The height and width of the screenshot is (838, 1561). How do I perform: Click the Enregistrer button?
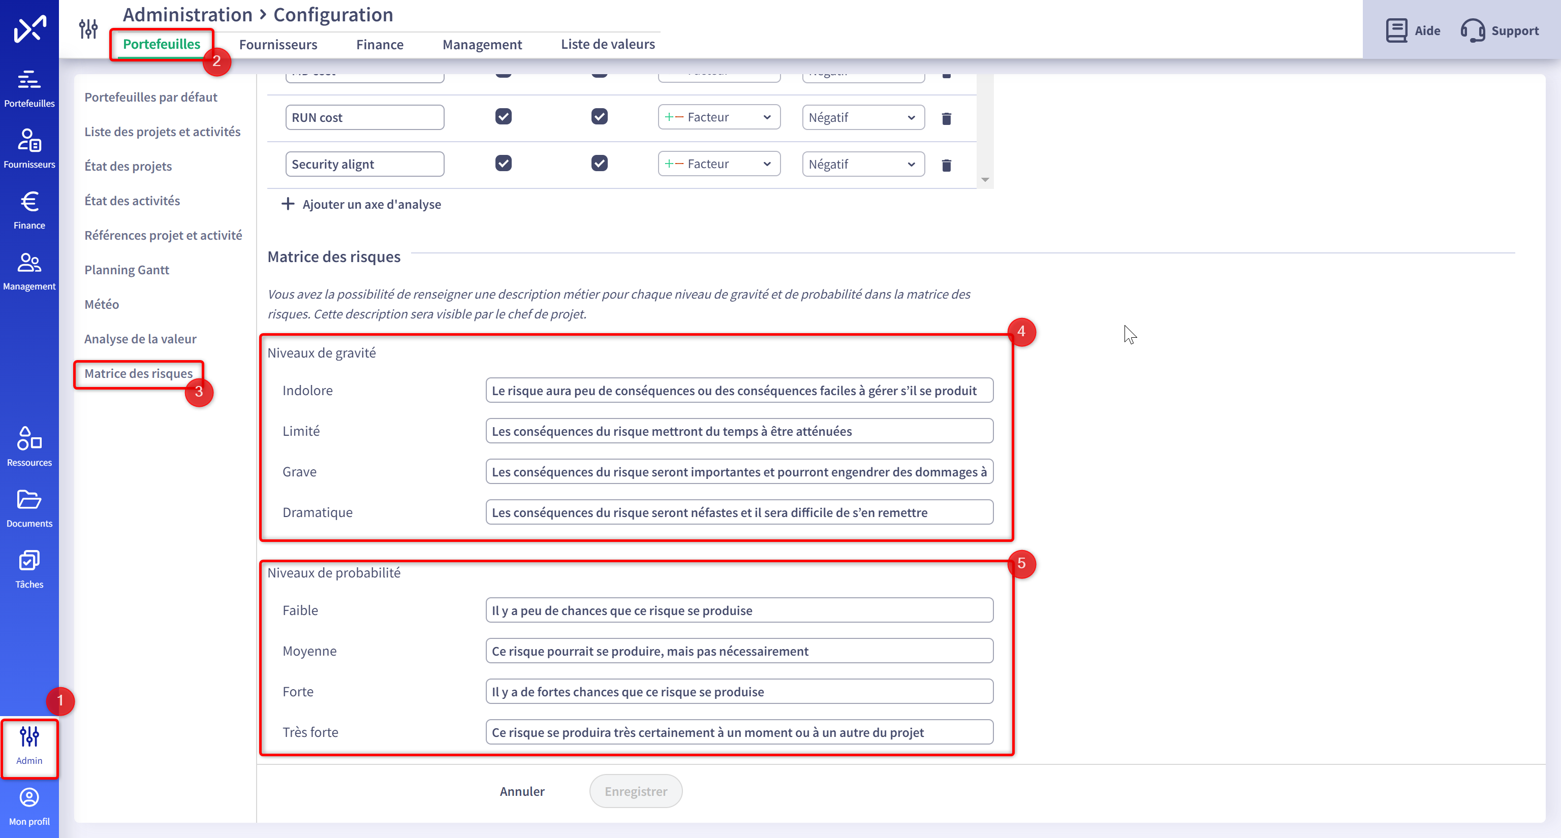[636, 791]
